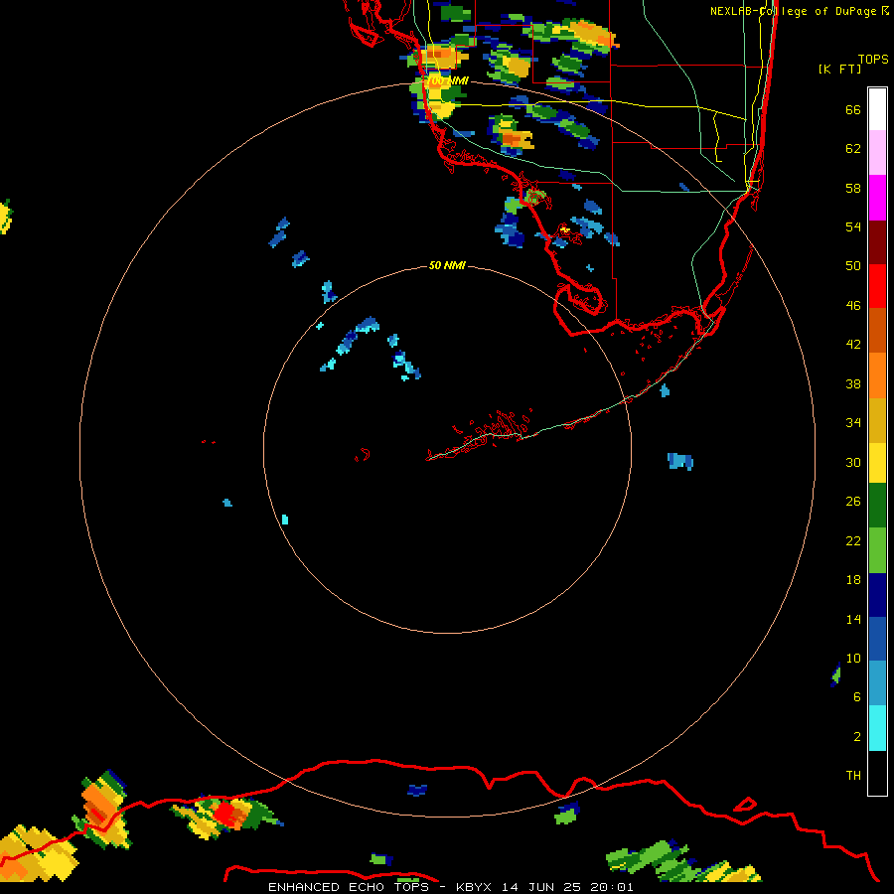894x894 pixels.
Task: Click the 18 value on the scale
Action: [x=853, y=580]
